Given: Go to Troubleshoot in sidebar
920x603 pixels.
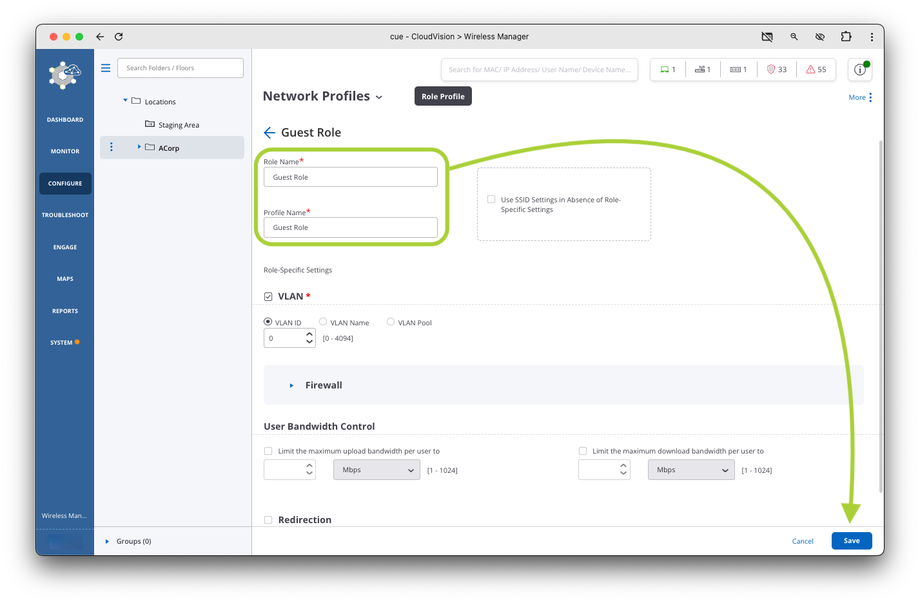Looking at the screenshot, I should pyautogui.click(x=65, y=215).
